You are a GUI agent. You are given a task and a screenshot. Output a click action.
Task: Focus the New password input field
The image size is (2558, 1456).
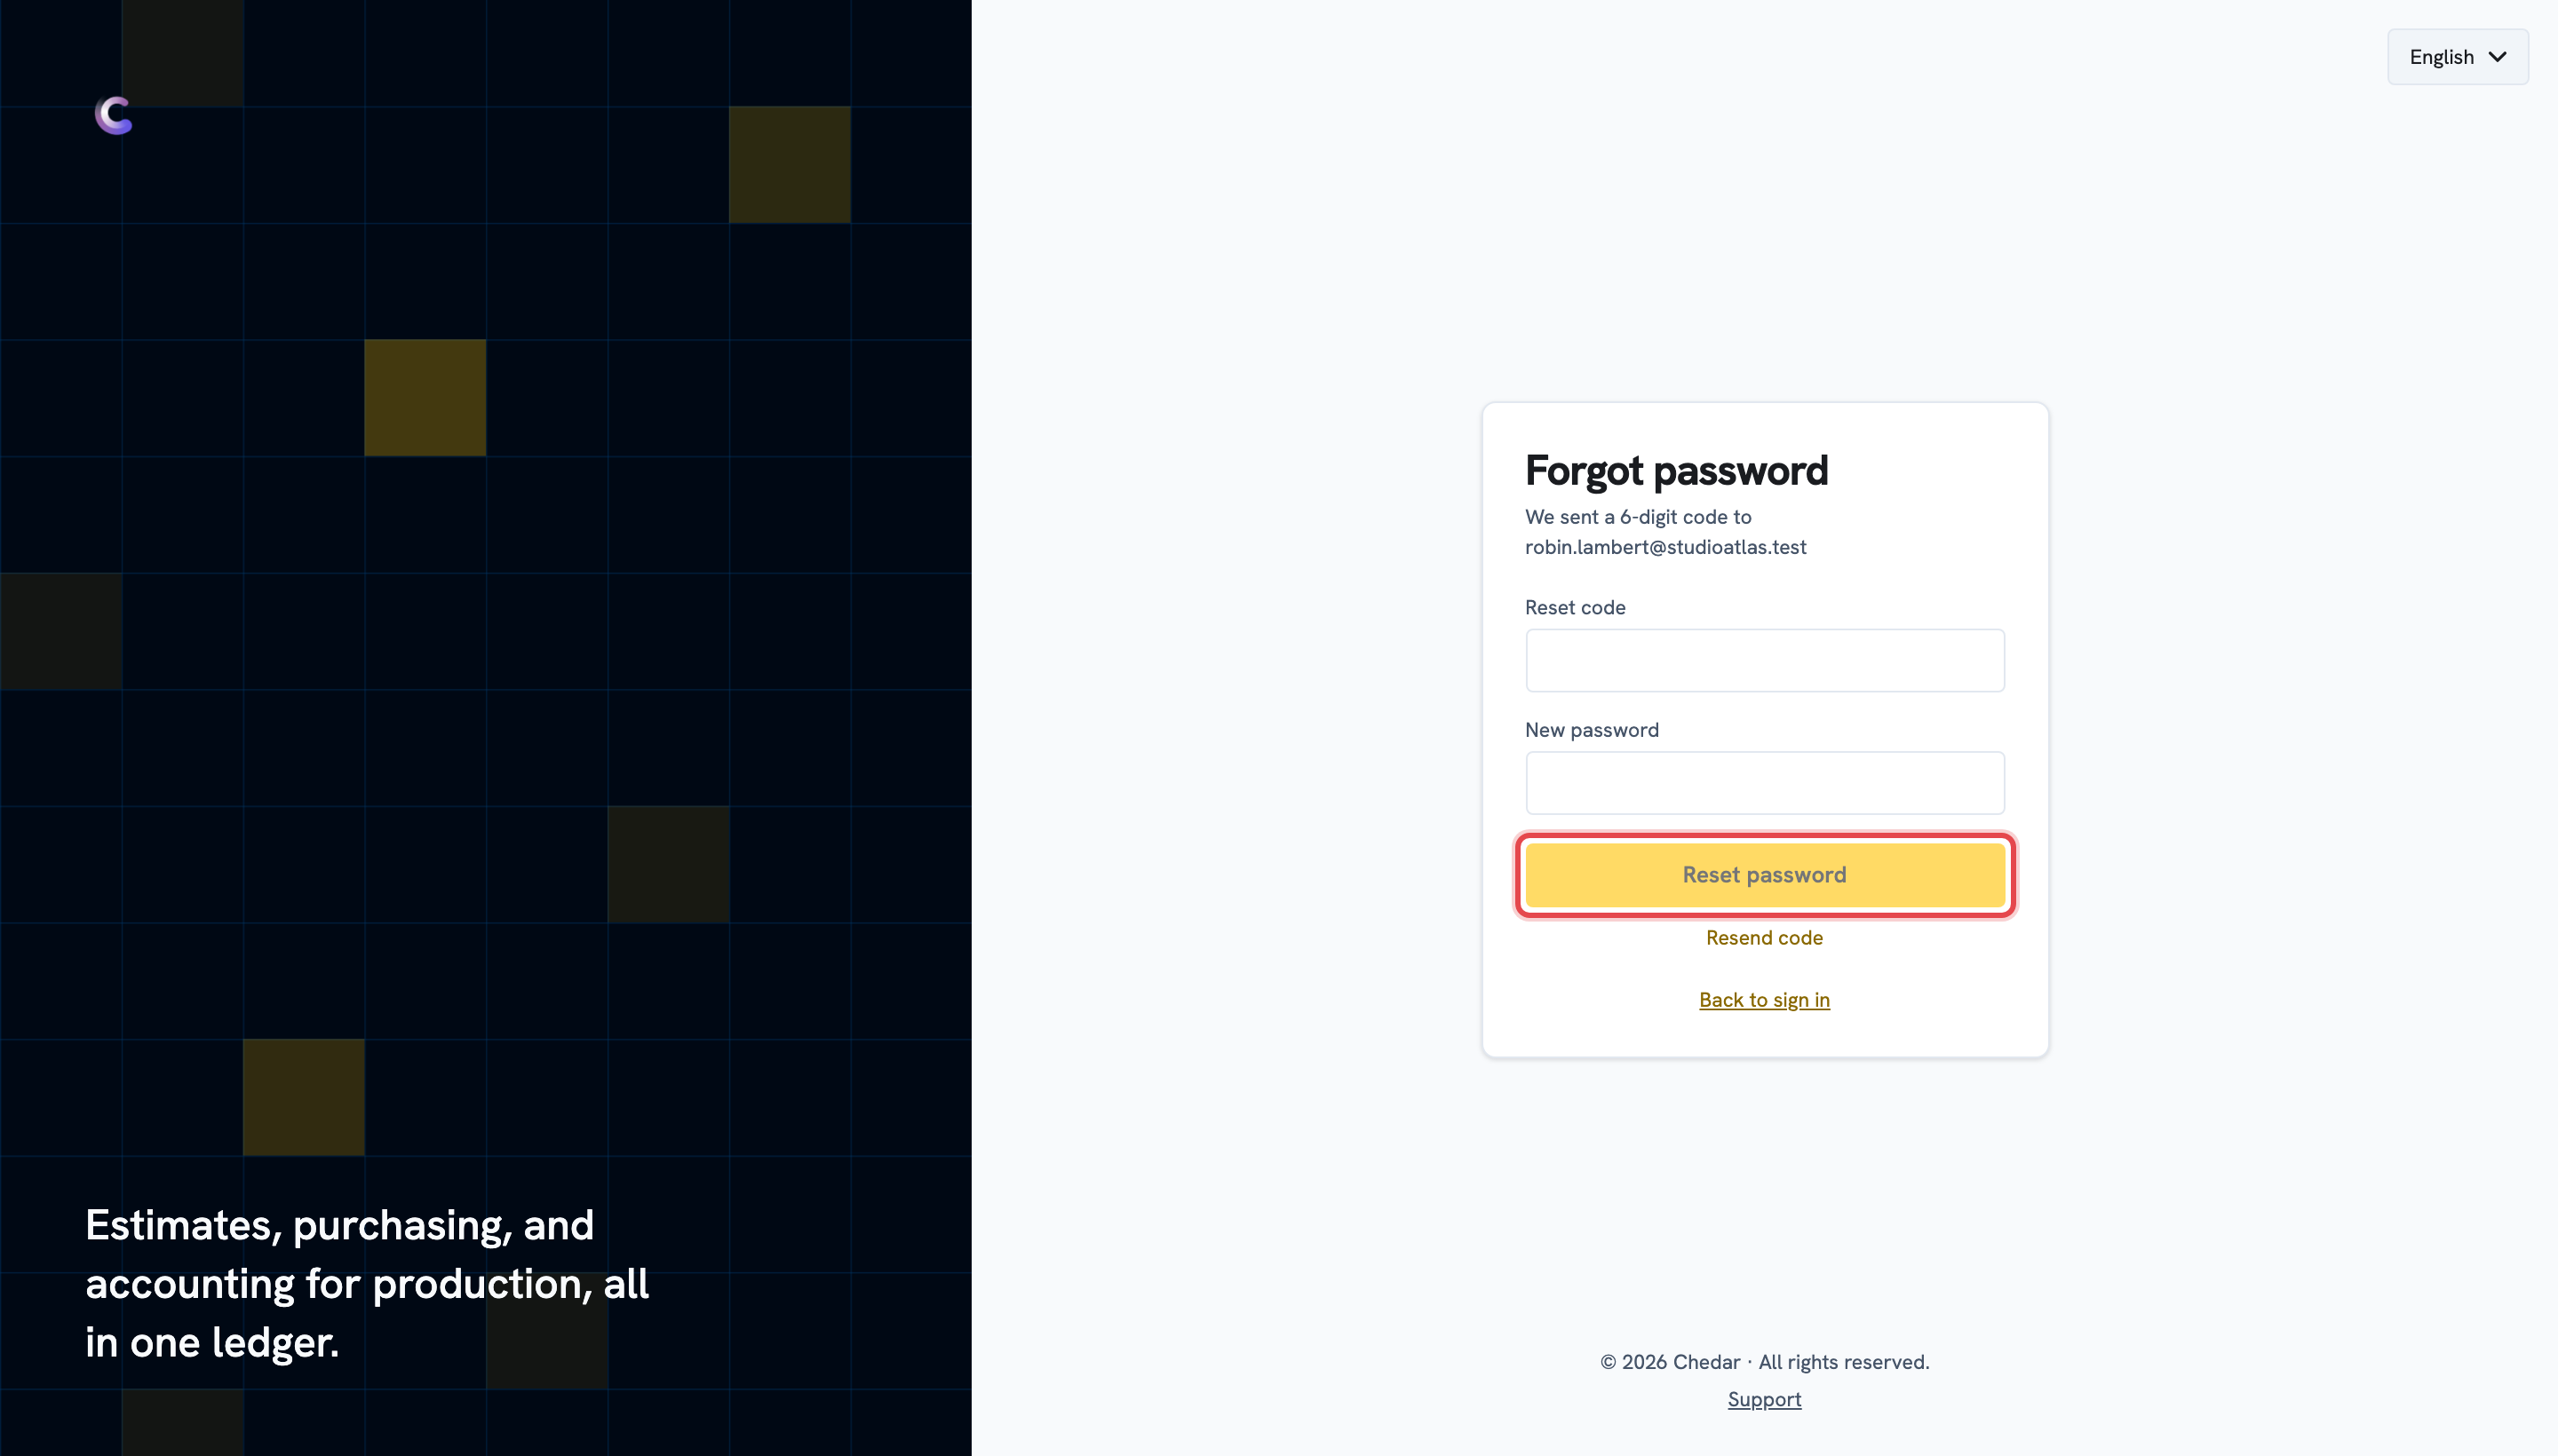(x=1764, y=783)
